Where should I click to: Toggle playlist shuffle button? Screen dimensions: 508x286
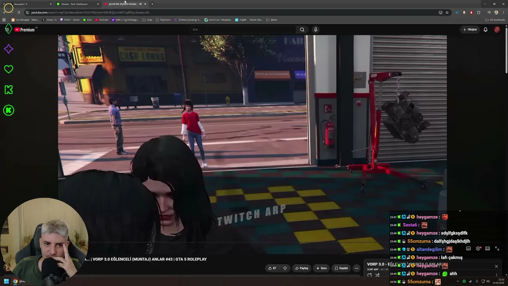377,275
